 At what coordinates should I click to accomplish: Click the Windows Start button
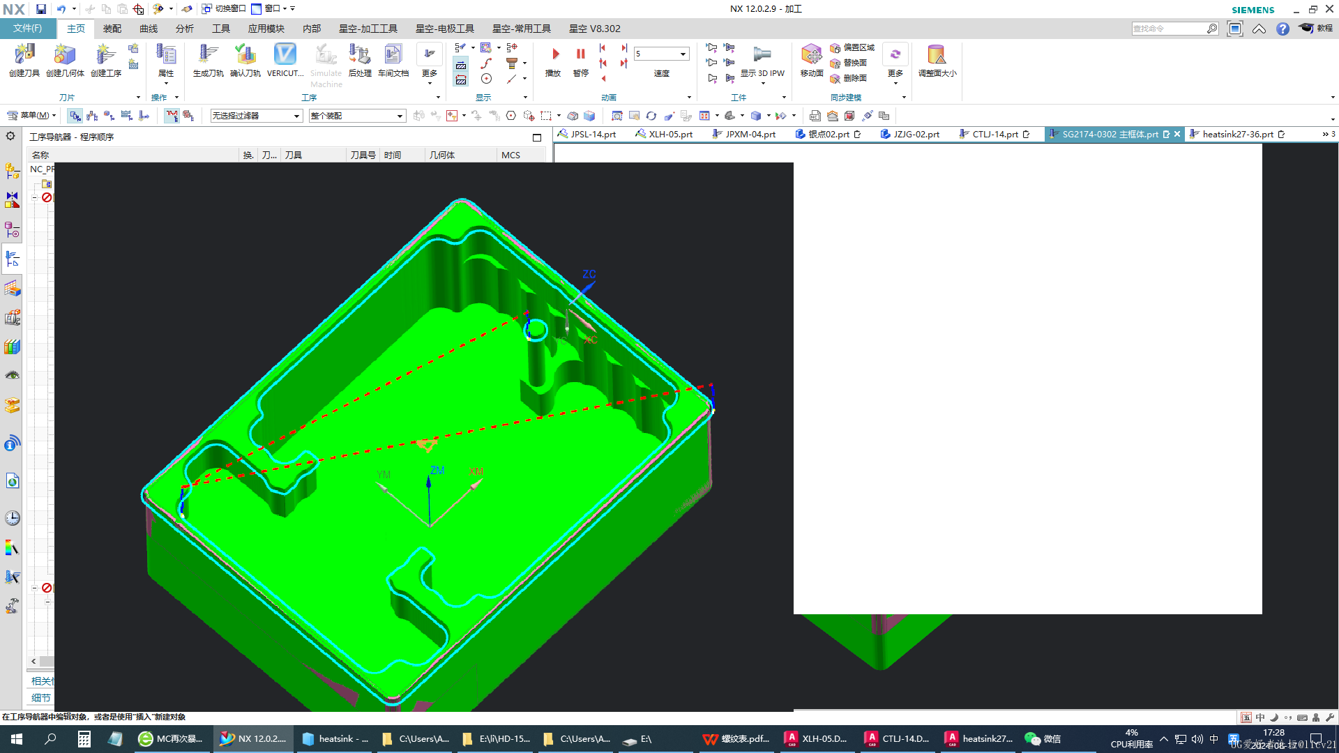point(17,739)
